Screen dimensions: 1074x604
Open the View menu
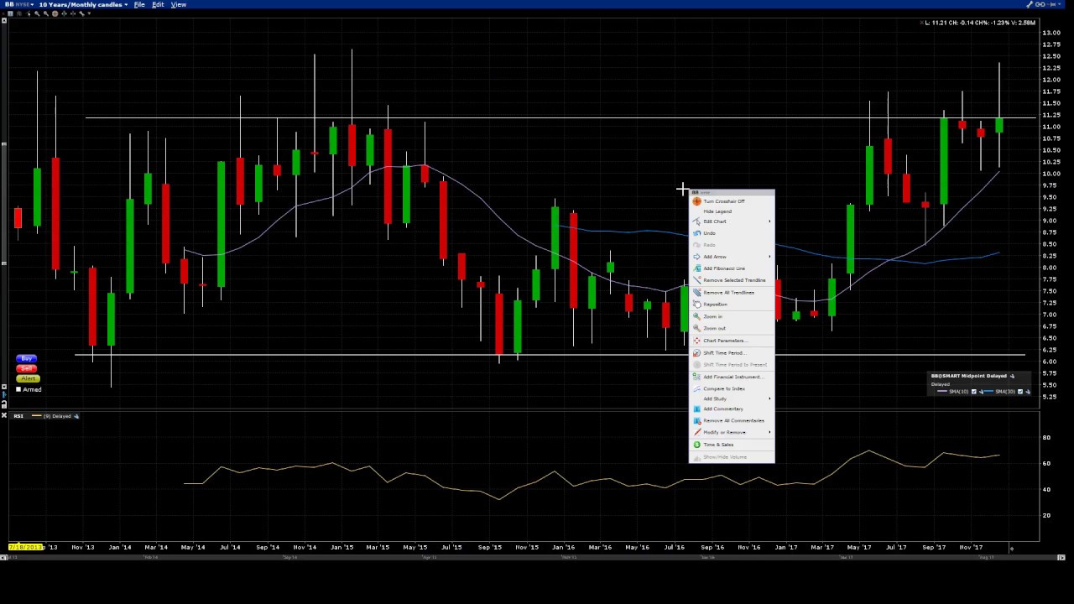click(179, 4)
